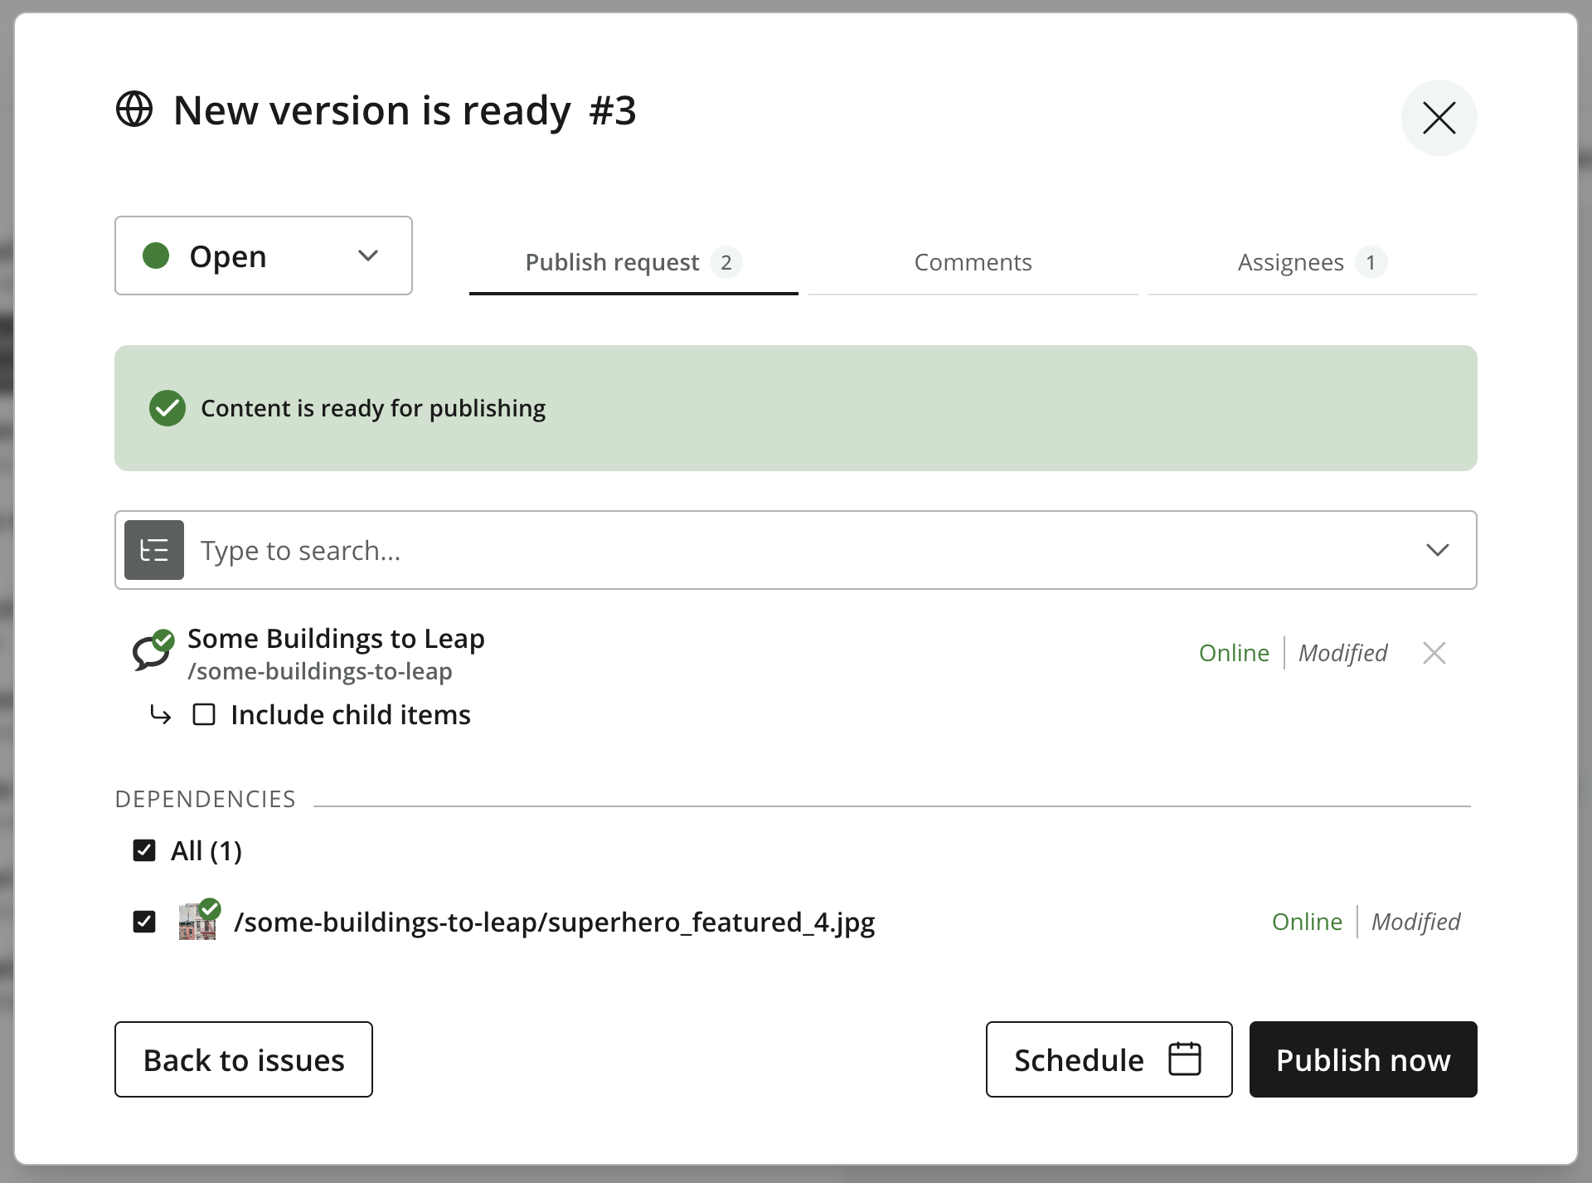Image resolution: width=1592 pixels, height=1183 pixels.
Task: Switch to the Comments tab
Action: [x=973, y=262]
